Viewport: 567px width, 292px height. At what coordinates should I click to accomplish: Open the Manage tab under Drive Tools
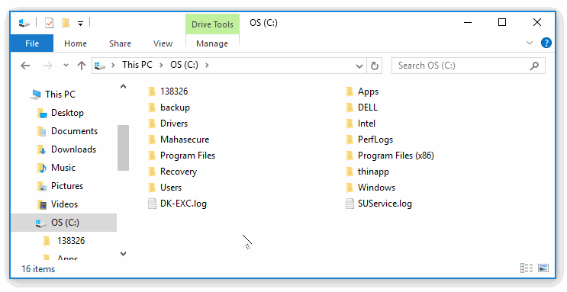coord(212,43)
